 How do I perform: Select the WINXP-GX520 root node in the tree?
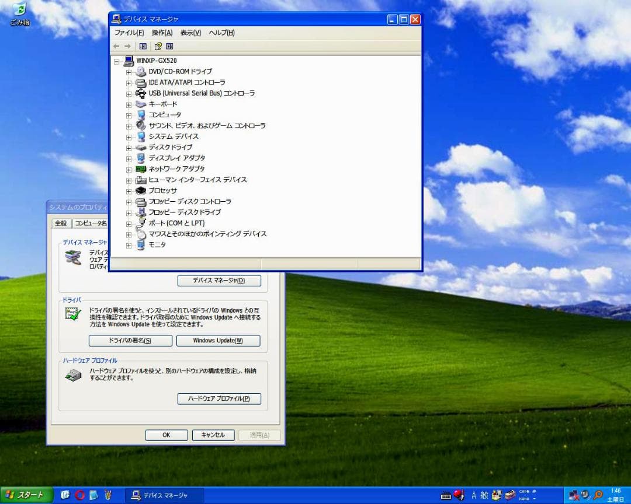pos(158,61)
